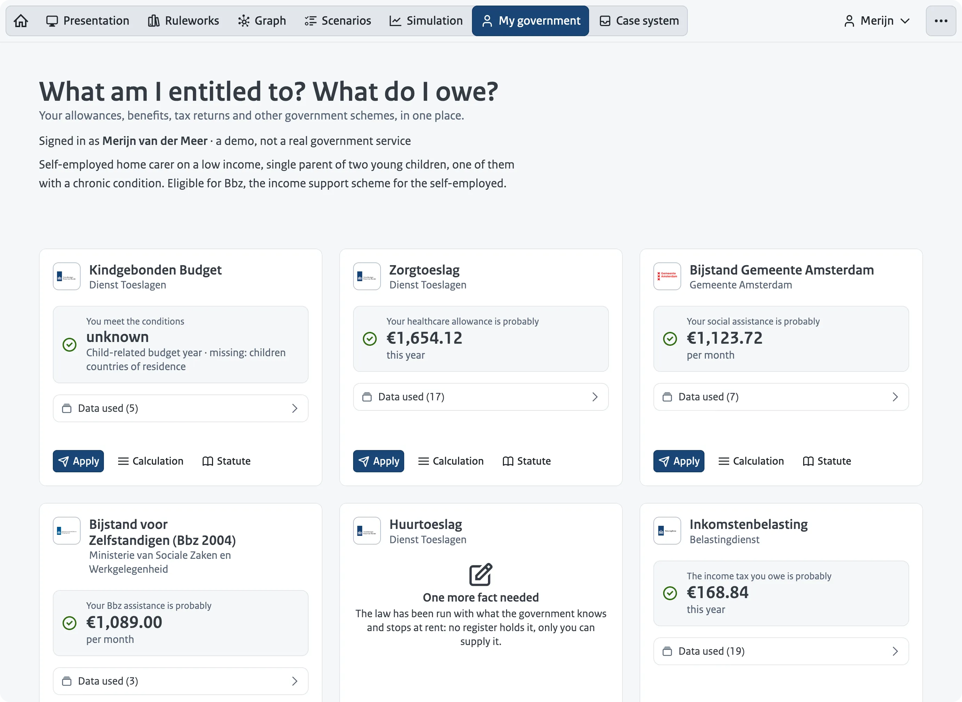Open Statute for Bijstand Gemeente Amsterdam
962x702 pixels.
tap(827, 461)
